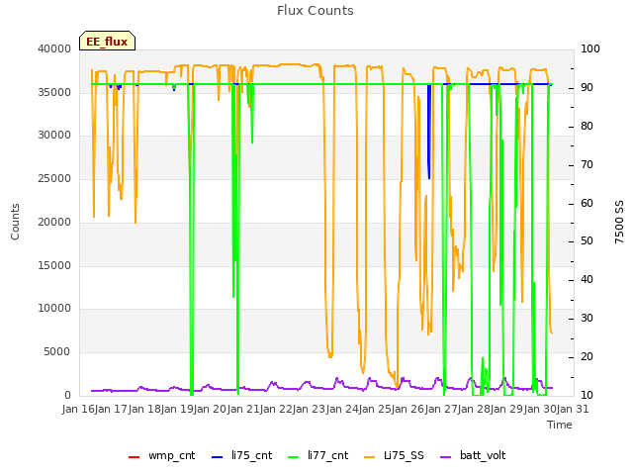Click the Jan 31 date tick label
Image resolution: width=633 pixels, height=475 pixels.
click(x=573, y=409)
